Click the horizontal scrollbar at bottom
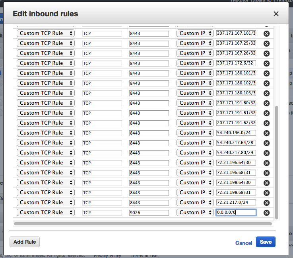293x258 pixels. pos(143,224)
